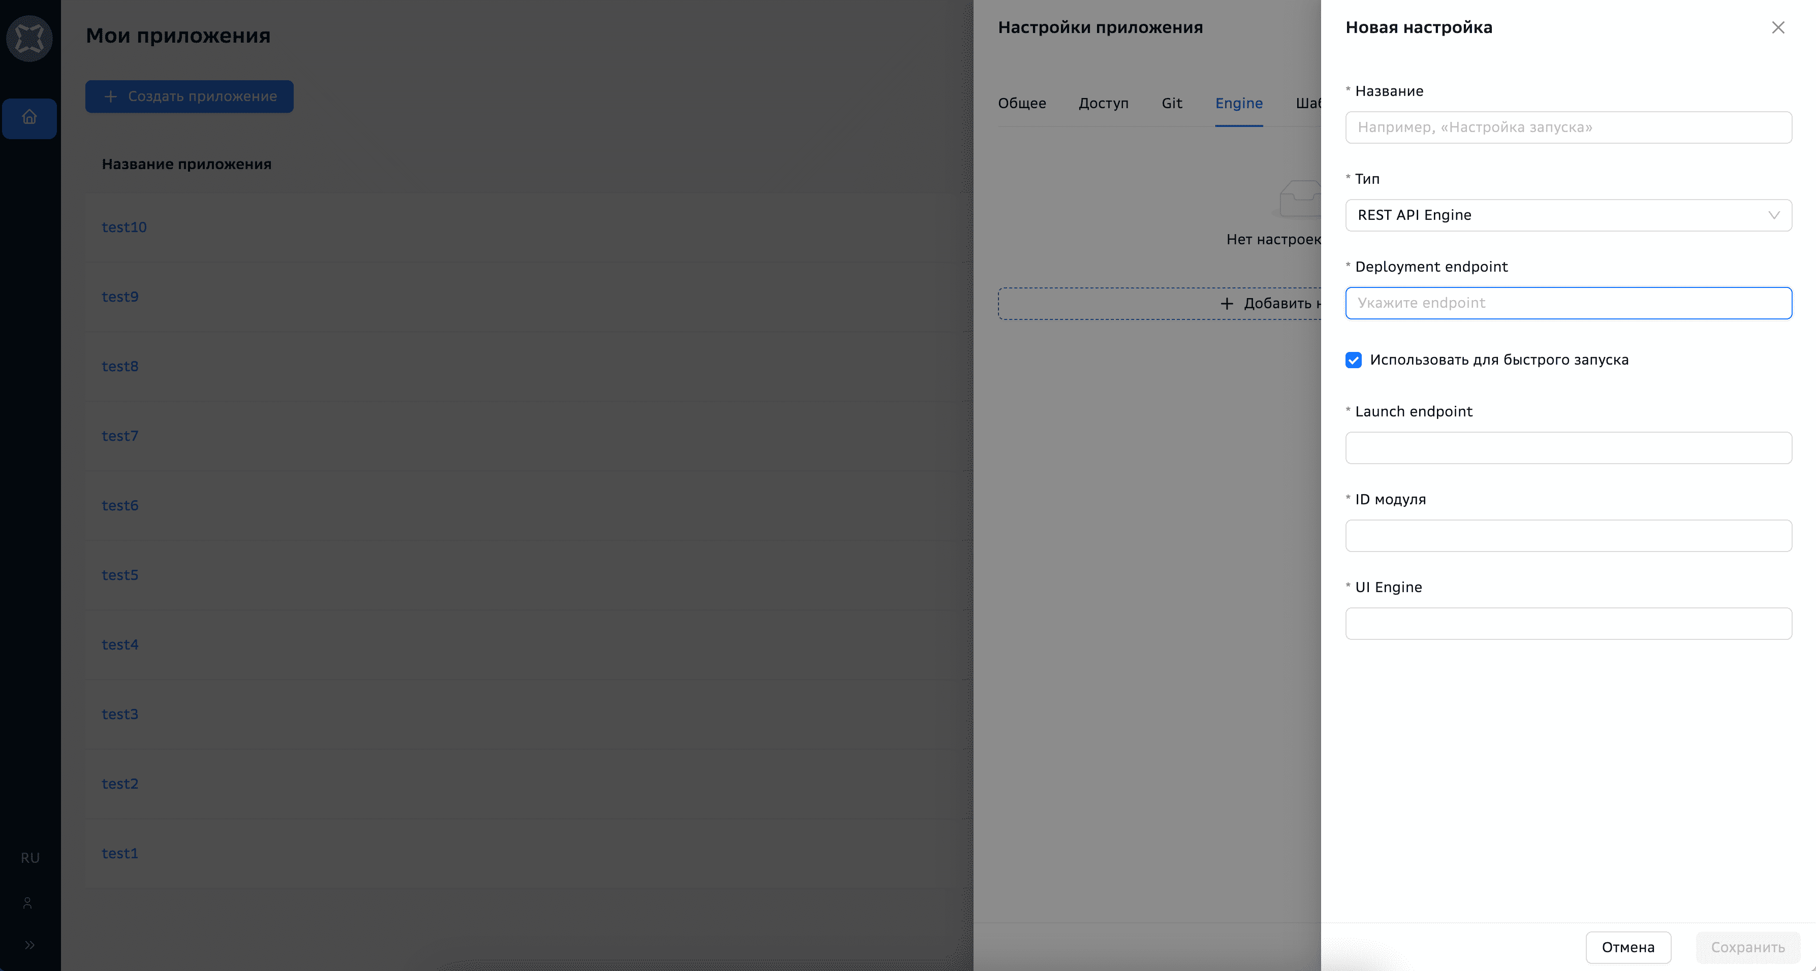Uncheck Использовать для быстрого запуска checkbox

point(1354,360)
